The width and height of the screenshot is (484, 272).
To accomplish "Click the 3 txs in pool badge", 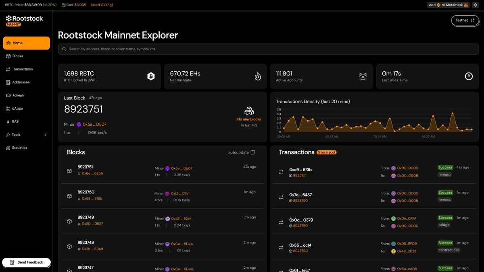I will click(327, 152).
